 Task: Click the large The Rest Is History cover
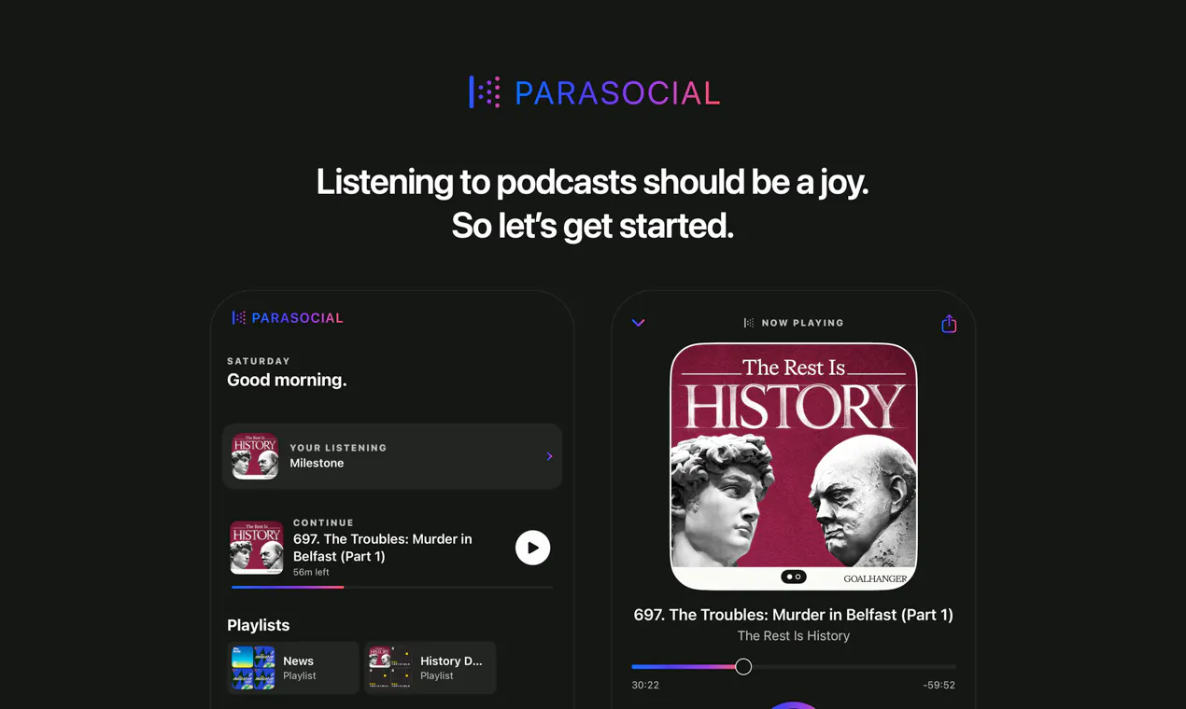(x=794, y=466)
